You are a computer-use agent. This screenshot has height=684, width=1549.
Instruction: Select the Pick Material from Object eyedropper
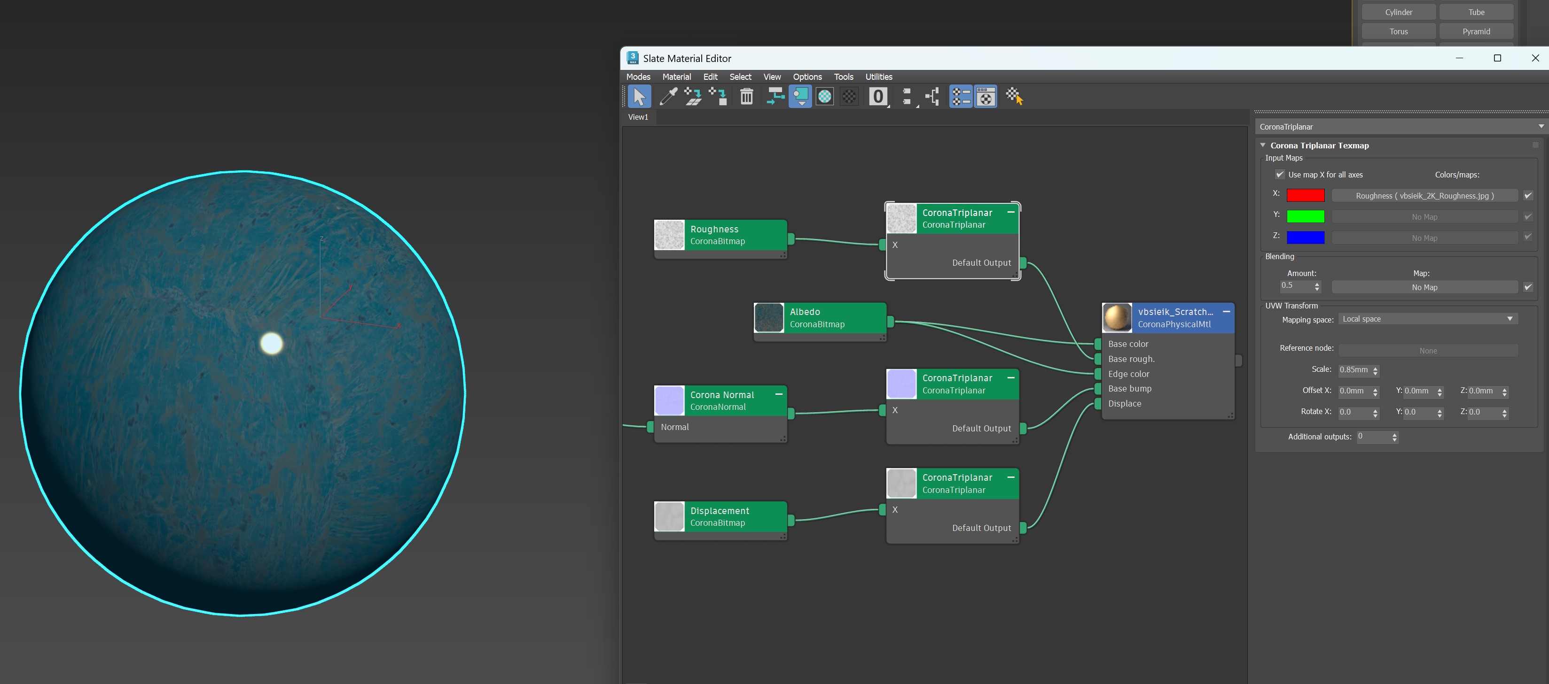[668, 97]
